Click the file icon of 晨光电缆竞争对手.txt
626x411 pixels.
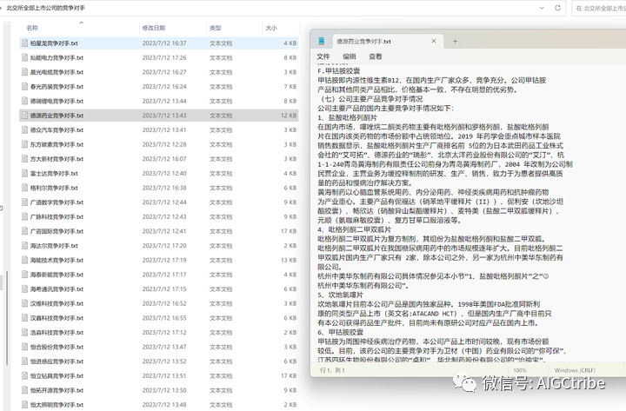tap(24, 72)
